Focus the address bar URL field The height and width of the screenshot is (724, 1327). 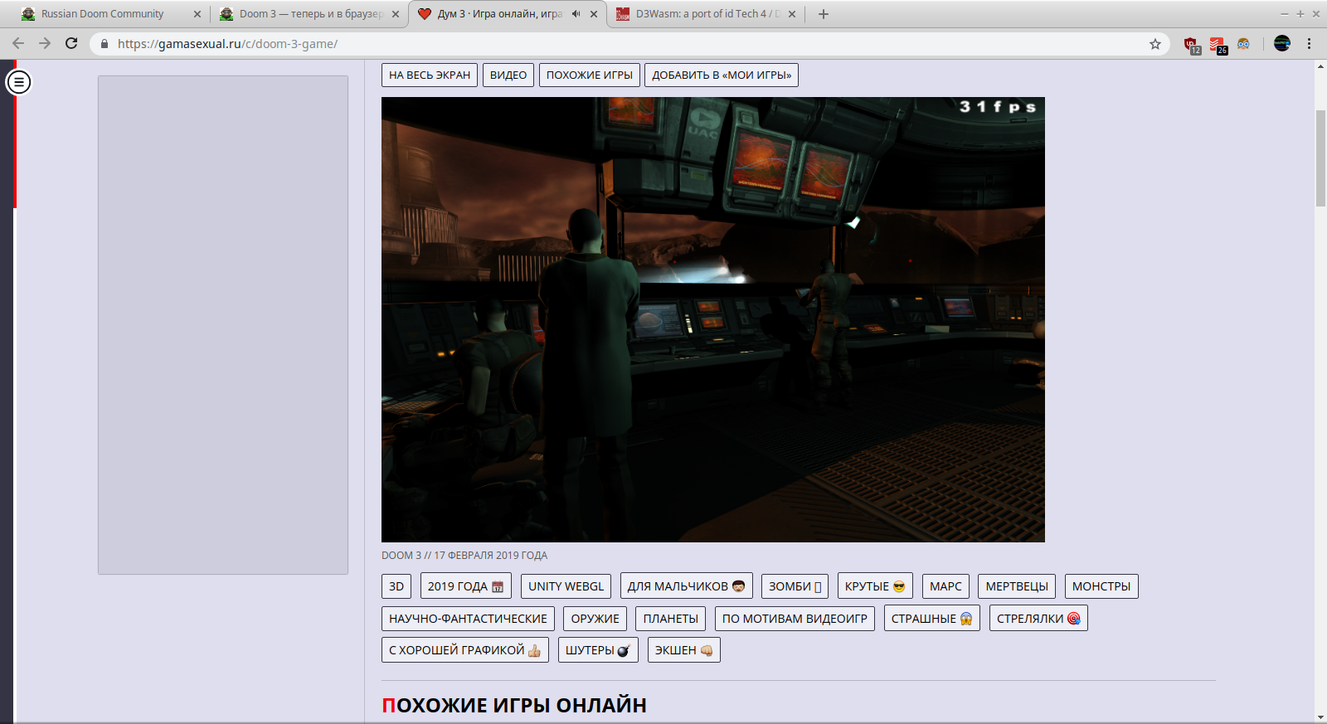coord(630,44)
